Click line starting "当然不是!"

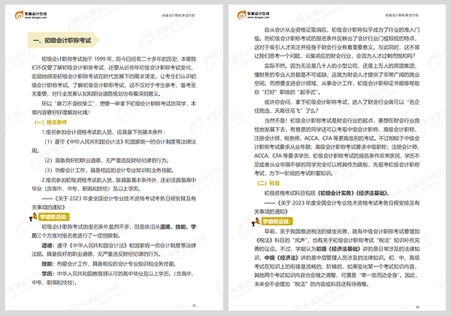click(342, 120)
